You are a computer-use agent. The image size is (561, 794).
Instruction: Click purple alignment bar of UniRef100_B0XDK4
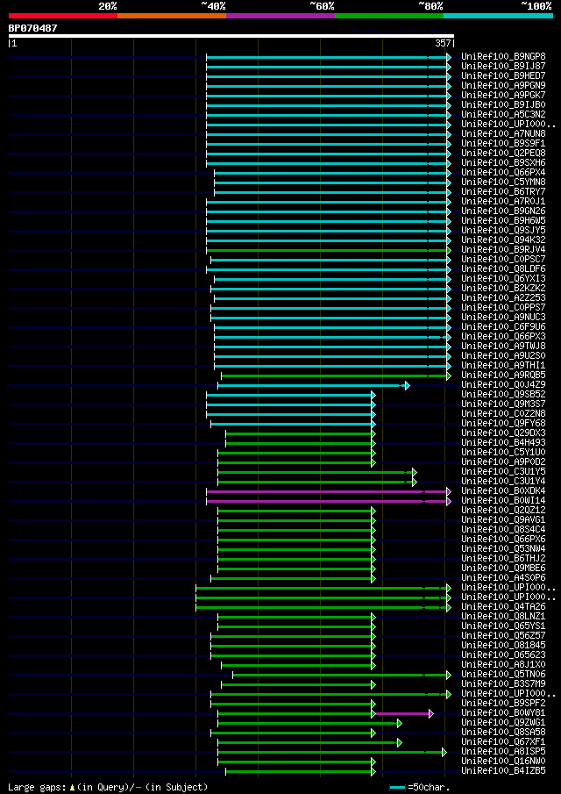point(326,491)
